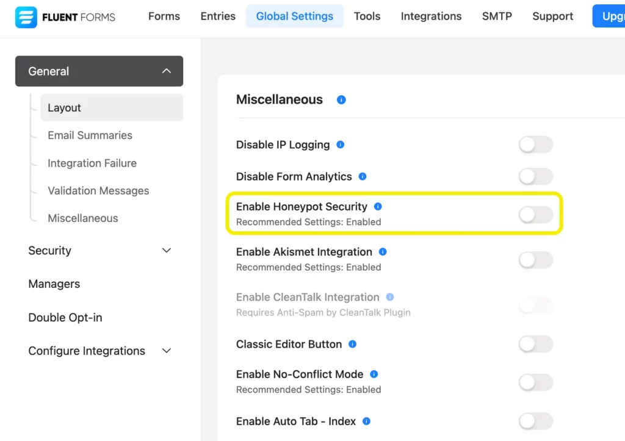Go to the Entries tab

218,16
